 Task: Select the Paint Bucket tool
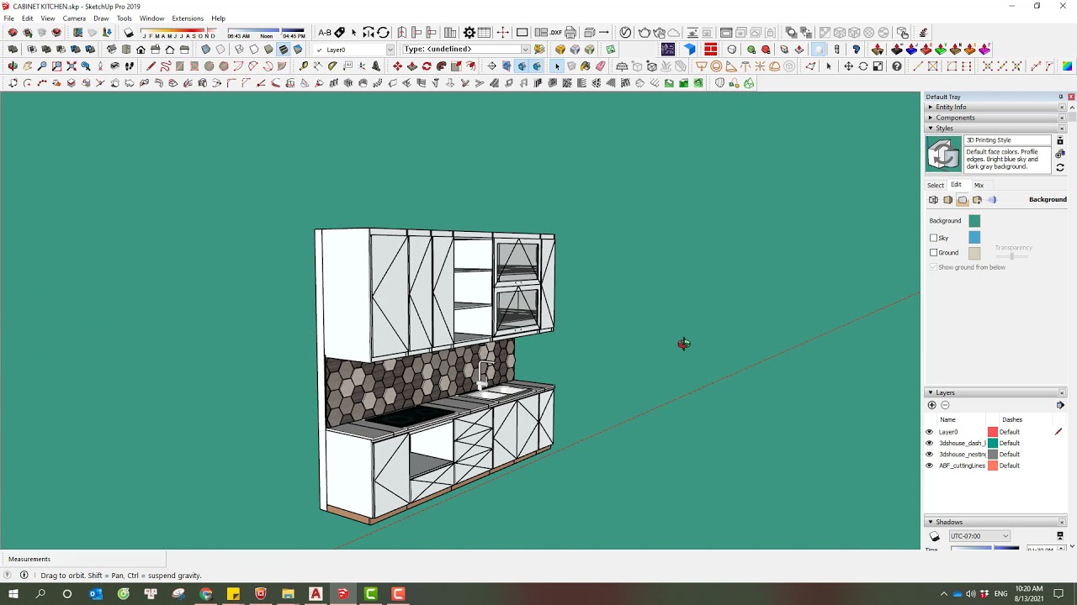586,66
